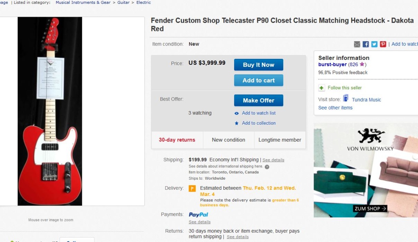Go to the Guitar breadcrumb category
Image resolution: width=418 pixels, height=242 pixels.
tap(123, 2)
